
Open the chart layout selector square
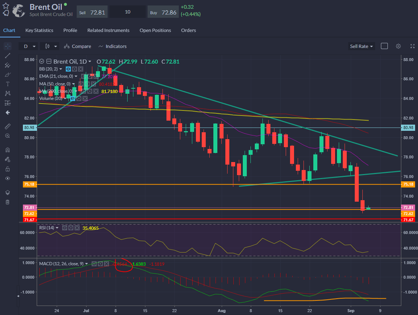pyautogui.click(x=384, y=46)
